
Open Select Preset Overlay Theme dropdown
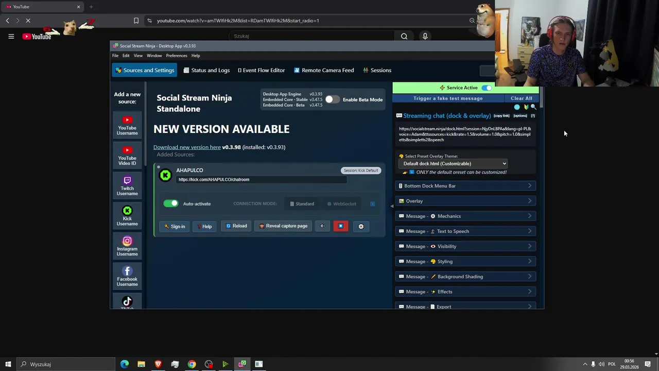click(453, 164)
